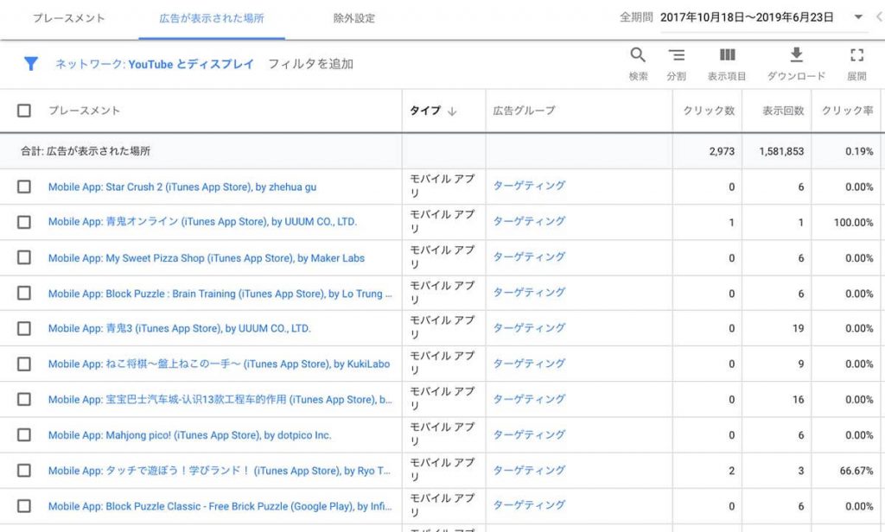Click impressions value 19 in 青鬼3 row

pos(798,328)
